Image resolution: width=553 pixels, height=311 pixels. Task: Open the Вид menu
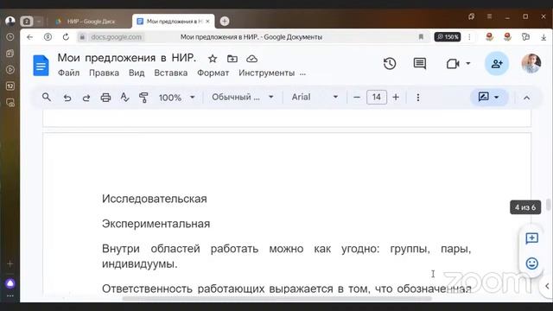(x=137, y=73)
